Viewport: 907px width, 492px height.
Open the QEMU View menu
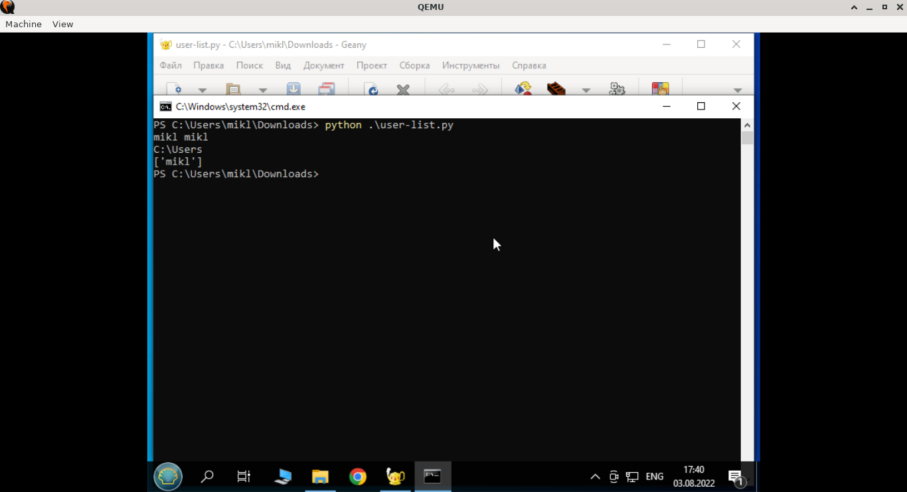[x=62, y=24]
